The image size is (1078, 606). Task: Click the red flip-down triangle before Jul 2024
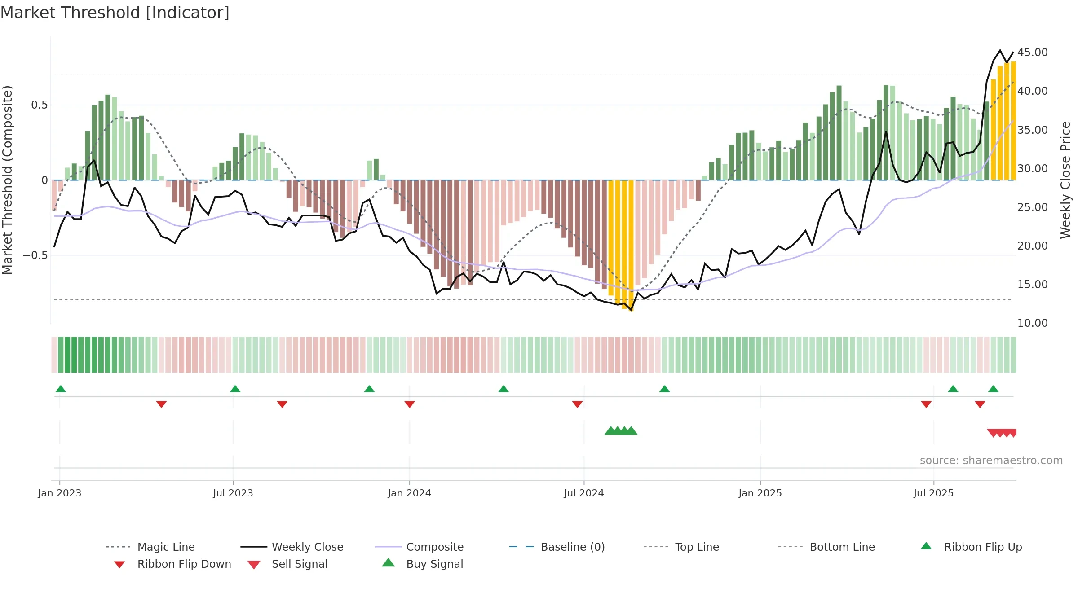click(x=577, y=404)
